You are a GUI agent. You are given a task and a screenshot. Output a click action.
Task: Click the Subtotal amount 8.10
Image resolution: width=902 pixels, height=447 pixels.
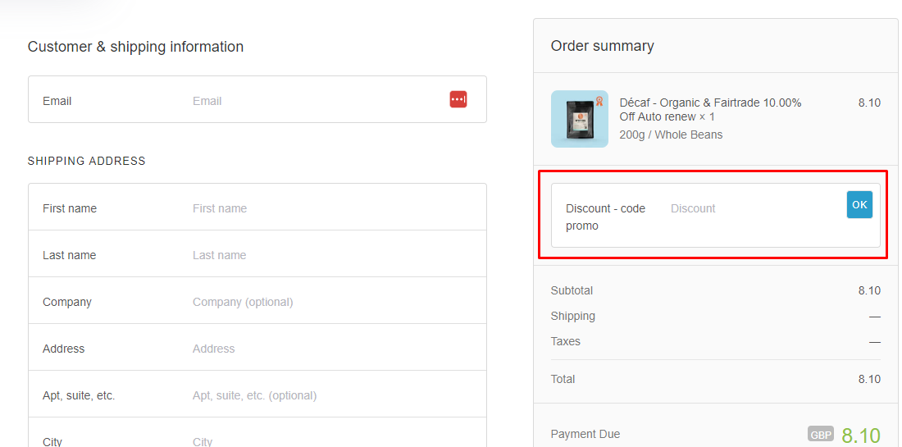pyautogui.click(x=869, y=290)
